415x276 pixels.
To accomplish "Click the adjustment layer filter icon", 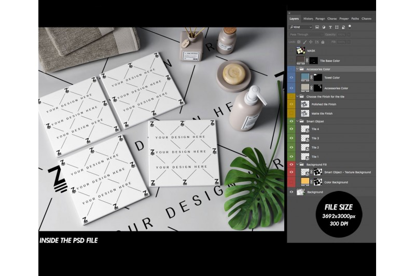I will [x=324, y=26].
